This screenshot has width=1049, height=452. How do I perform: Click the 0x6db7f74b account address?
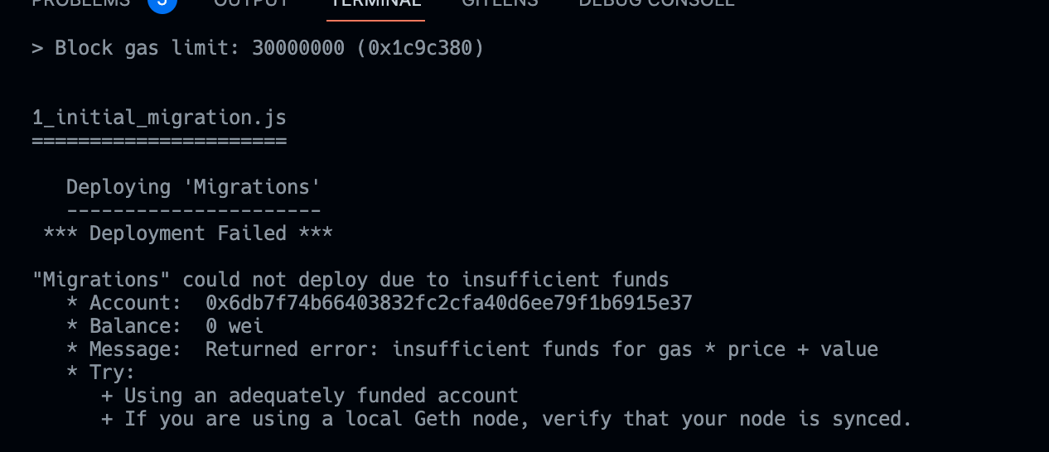click(x=448, y=303)
